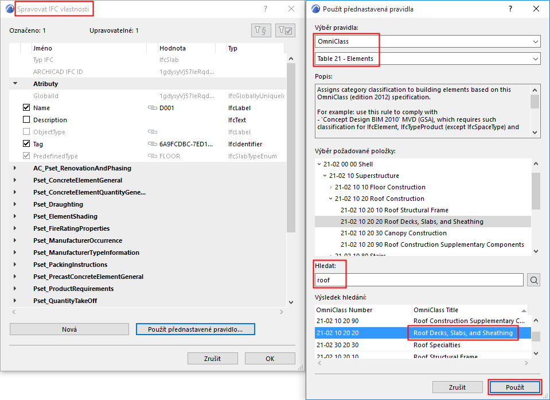Image resolution: width=550 pixels, height=400 pixels.
Task: Click the Tag value 6A9FCDBC-7ED1 cell
Action: tap(186, 144)
